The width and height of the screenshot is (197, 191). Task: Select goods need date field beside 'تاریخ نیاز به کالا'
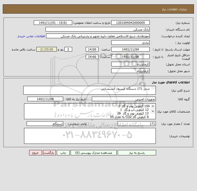coord(45,99)
